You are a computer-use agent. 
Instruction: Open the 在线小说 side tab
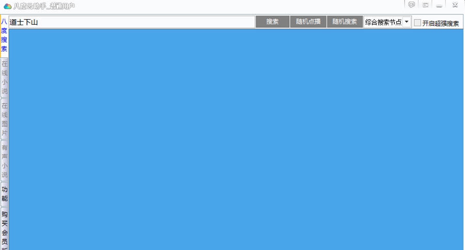(x=5, y=77)
